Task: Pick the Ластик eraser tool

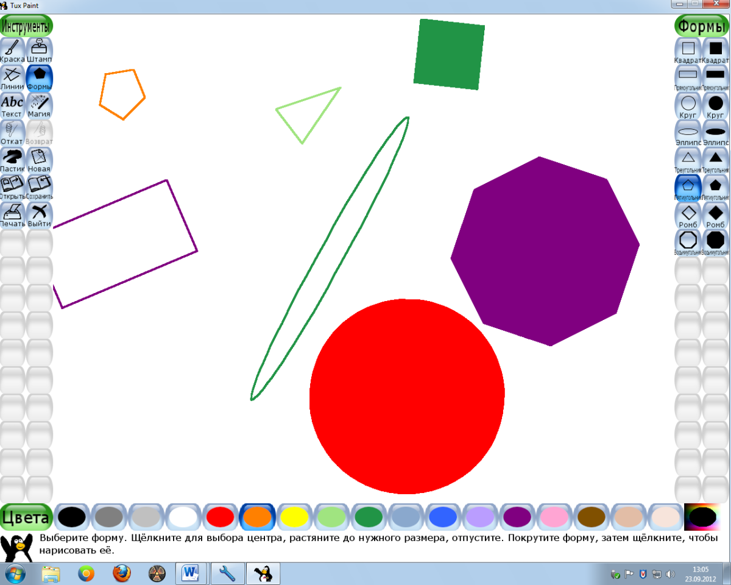Action: [13, 160]
